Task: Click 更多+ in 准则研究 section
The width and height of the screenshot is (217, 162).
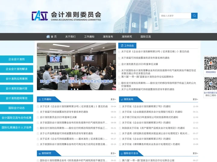Action: pos(113,153)
